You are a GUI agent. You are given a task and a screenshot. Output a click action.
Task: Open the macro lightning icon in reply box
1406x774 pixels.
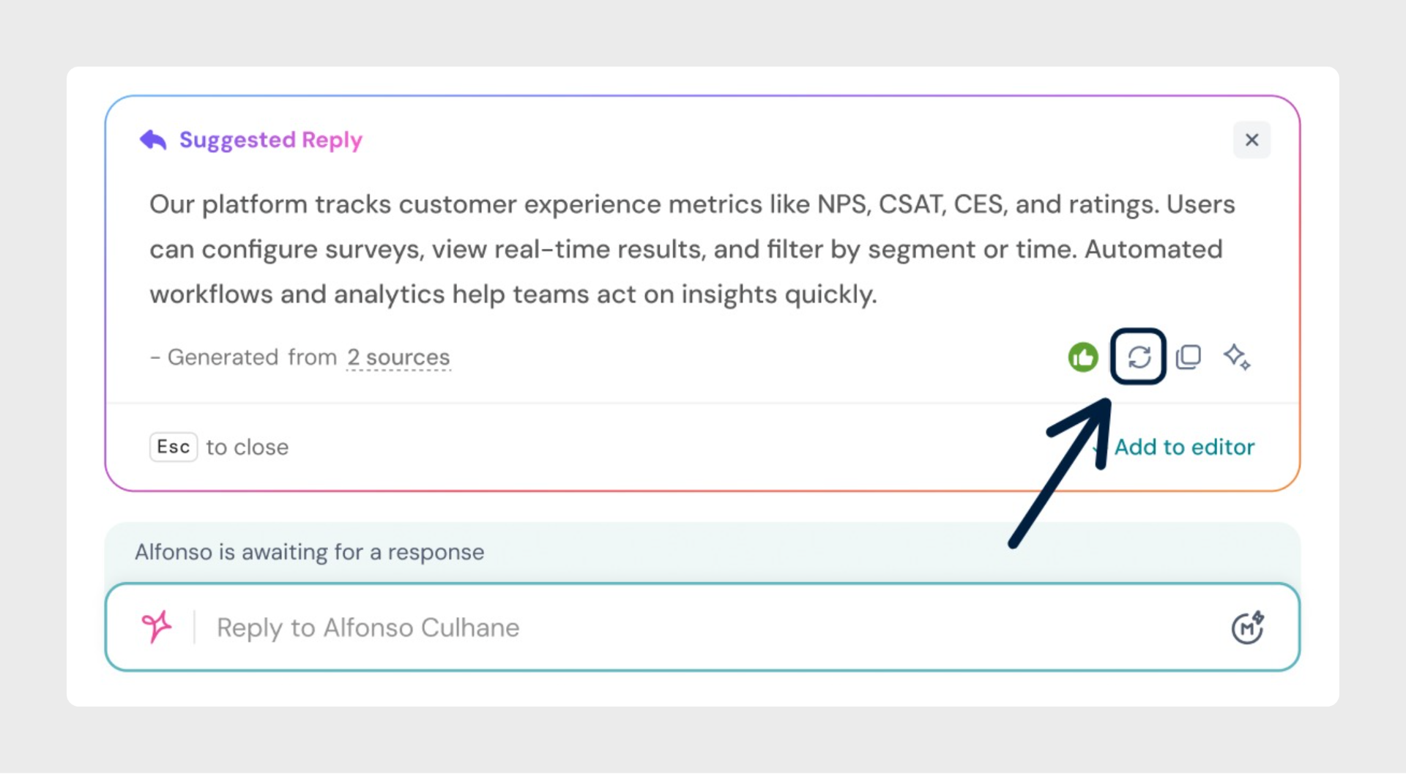point(1247,628)
